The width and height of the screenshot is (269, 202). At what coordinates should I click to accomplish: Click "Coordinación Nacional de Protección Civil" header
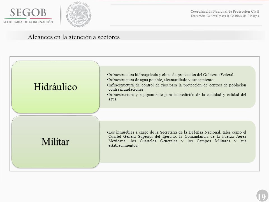pos(224,11)
